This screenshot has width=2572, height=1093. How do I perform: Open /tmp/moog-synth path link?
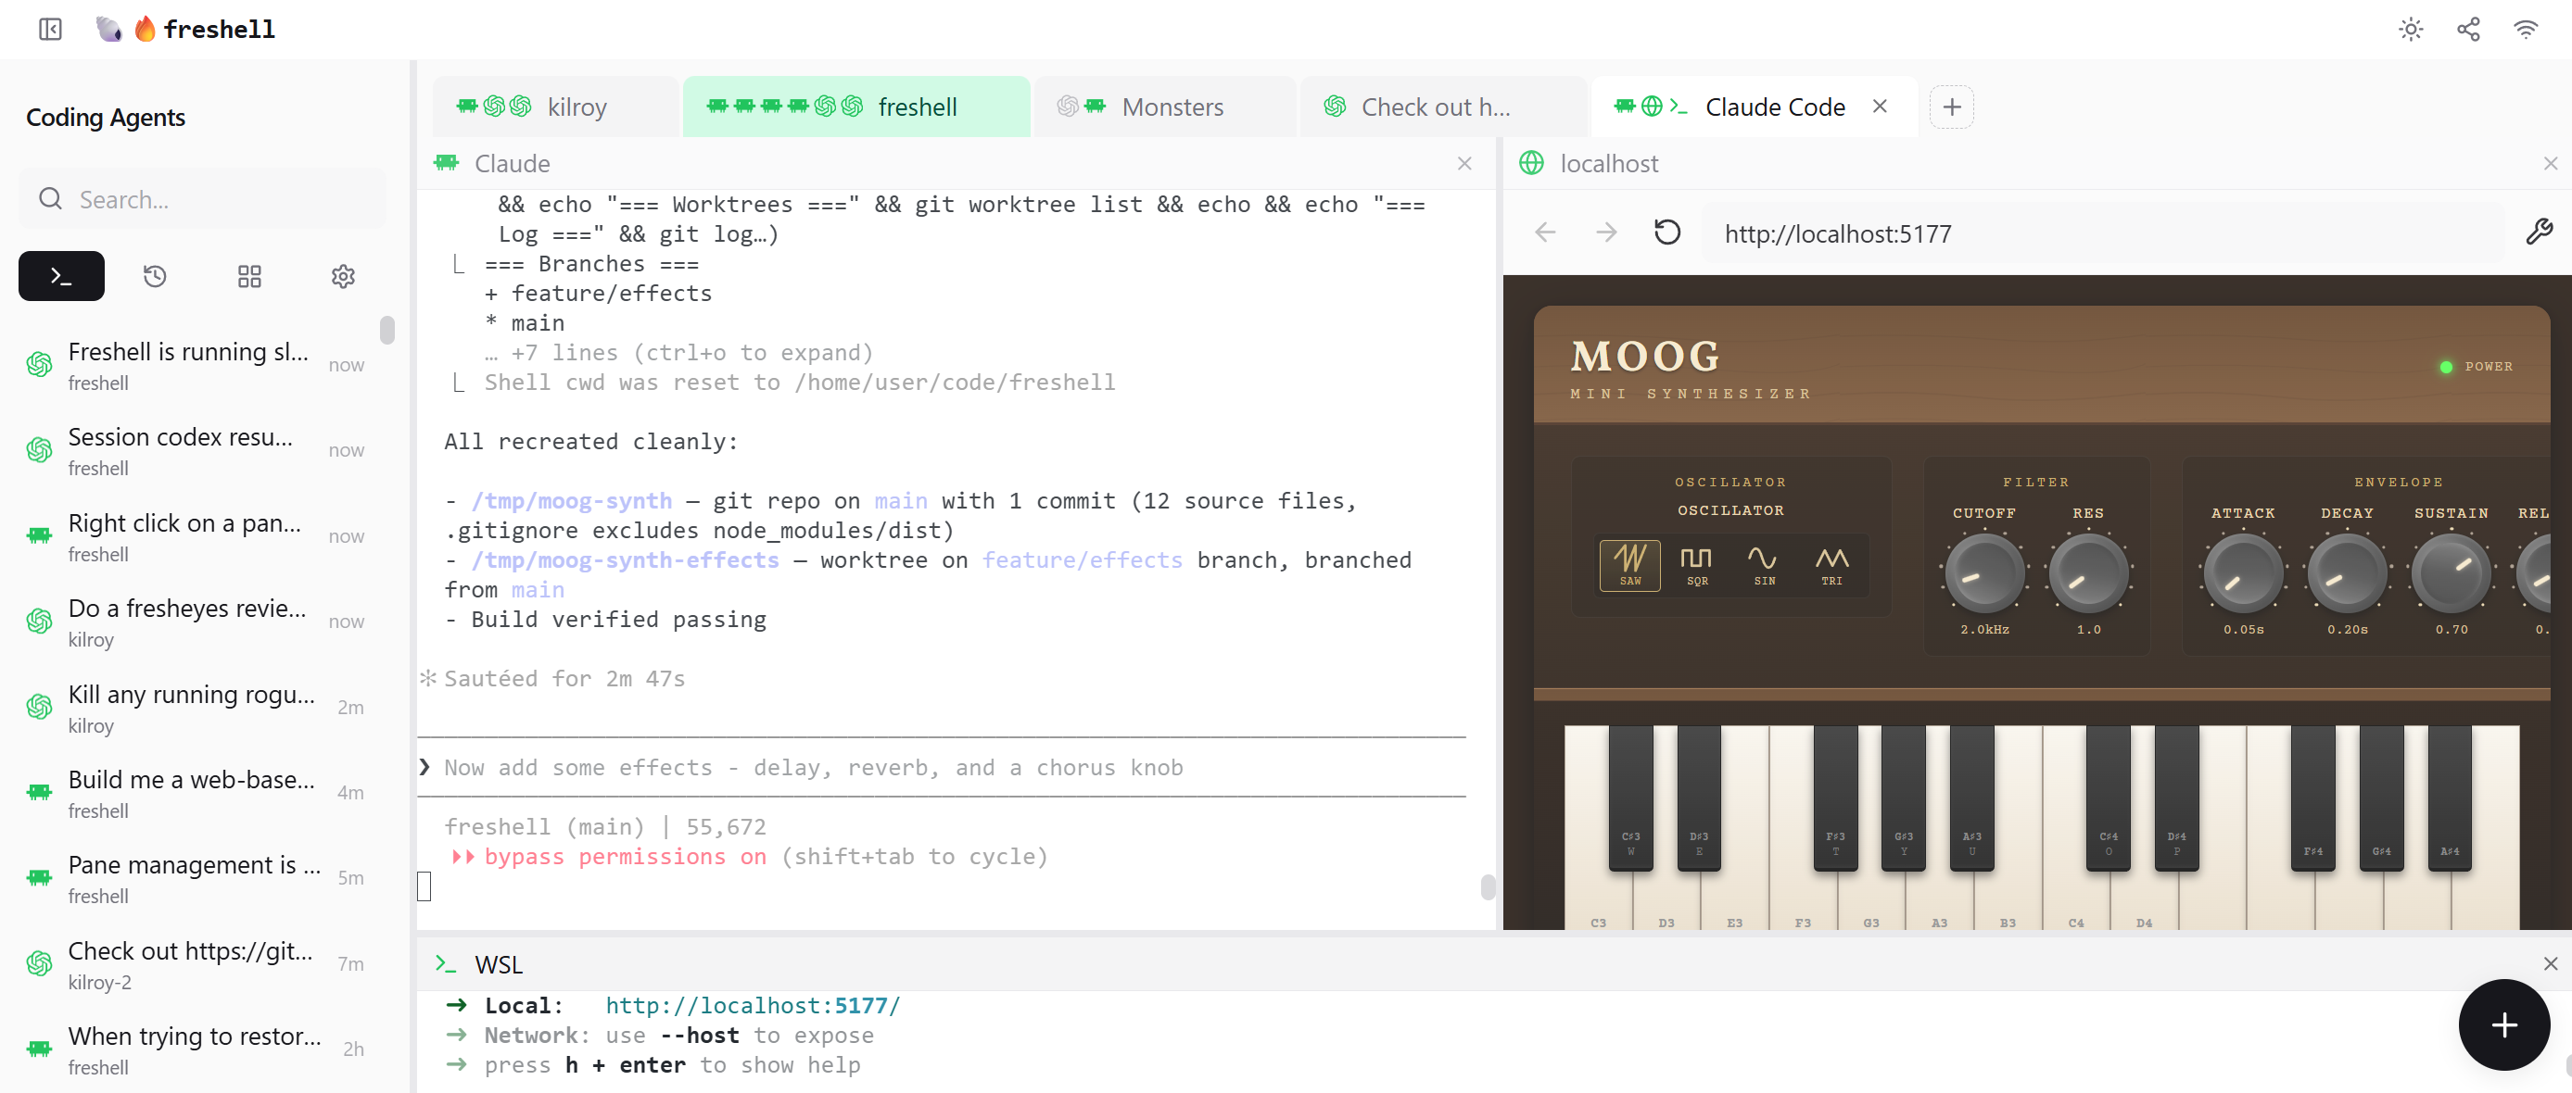(x=572, y=500)
